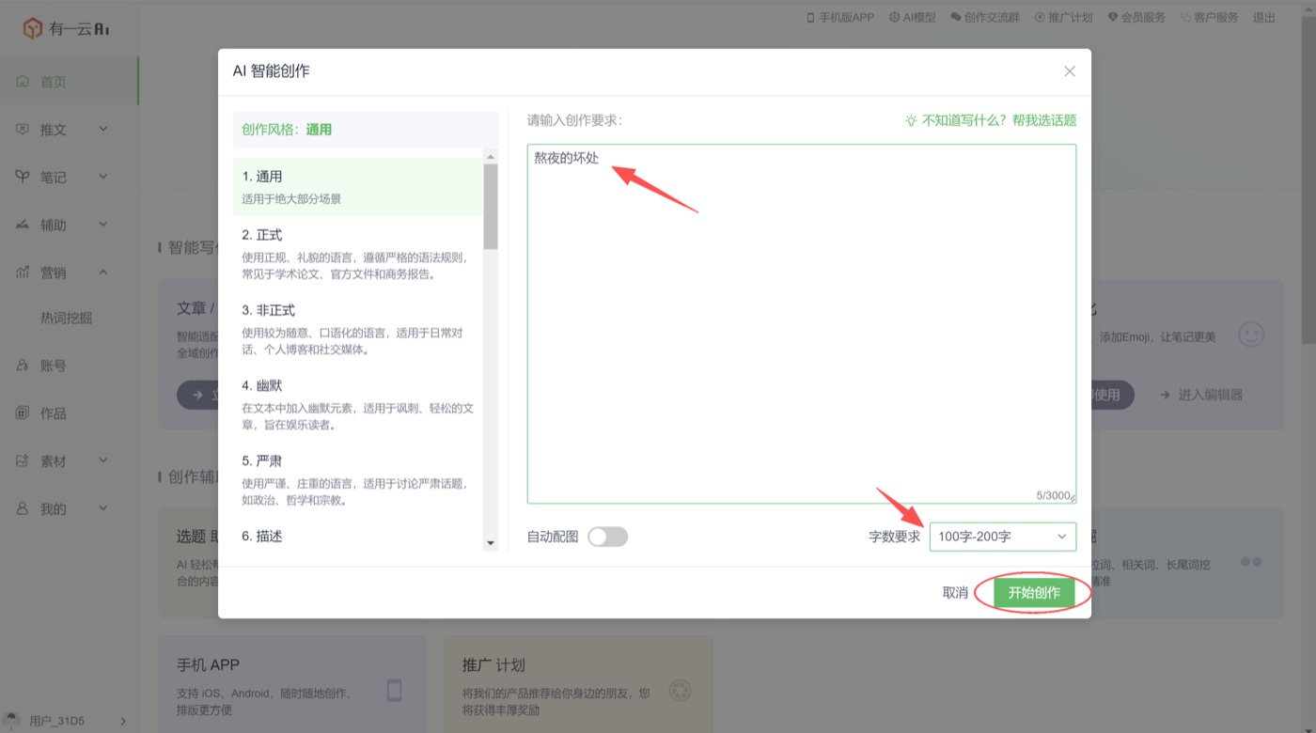
Task: Click the 营销 chart icon
Action: click(x=23, y=273)
